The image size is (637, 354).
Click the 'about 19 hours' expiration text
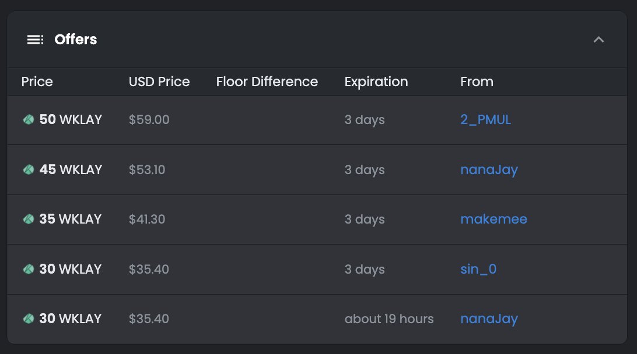(x=389, y=319)
